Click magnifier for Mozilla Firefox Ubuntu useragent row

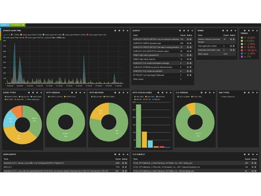[x=123, y=163]
